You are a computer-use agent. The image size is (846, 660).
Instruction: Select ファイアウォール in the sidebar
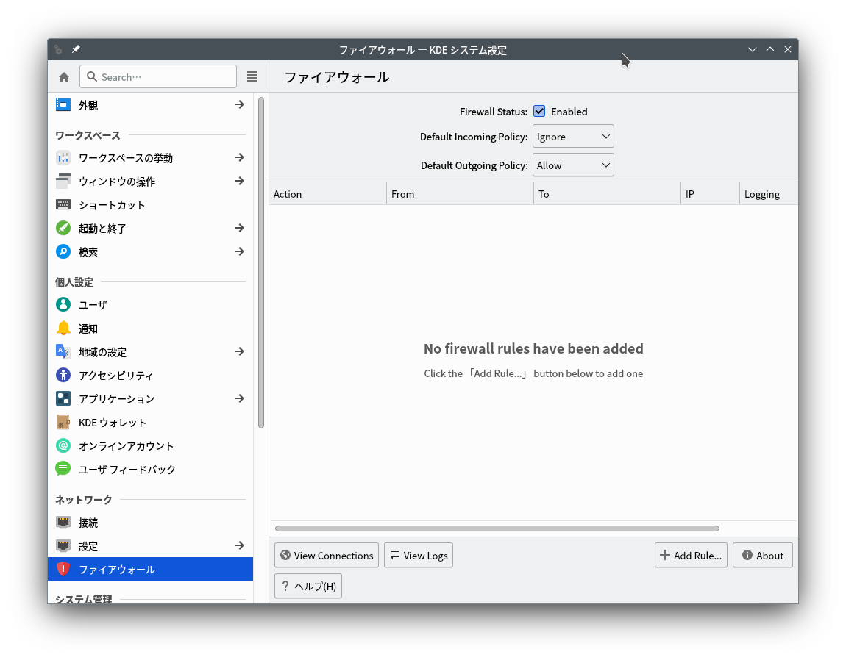[x=118, y=568]
